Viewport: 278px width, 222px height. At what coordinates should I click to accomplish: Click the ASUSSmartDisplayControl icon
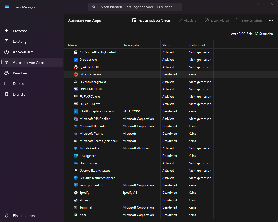click(x=76, y=52)
